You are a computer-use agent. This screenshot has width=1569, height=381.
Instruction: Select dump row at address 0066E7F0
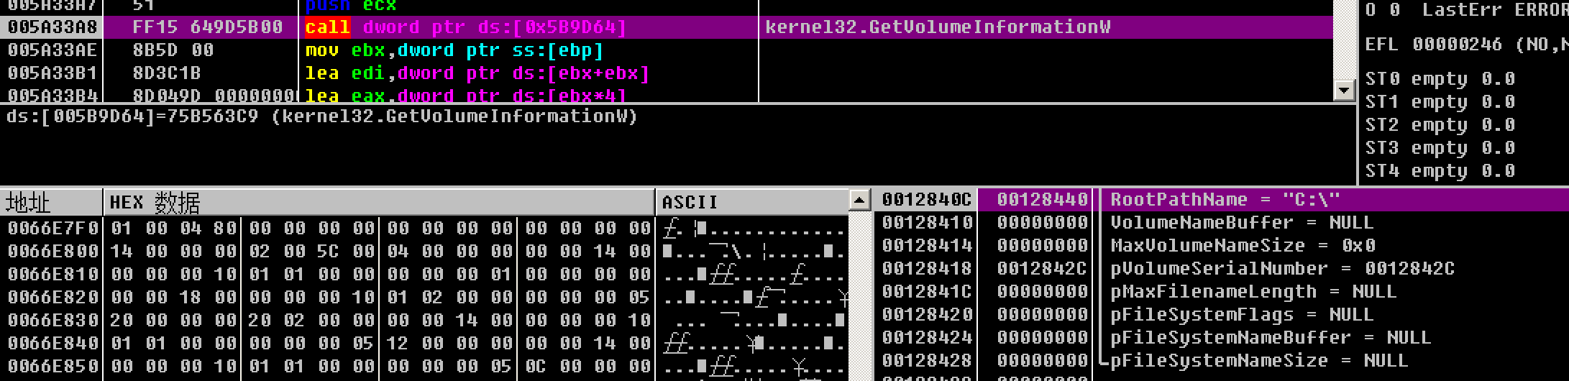(424, 229)
